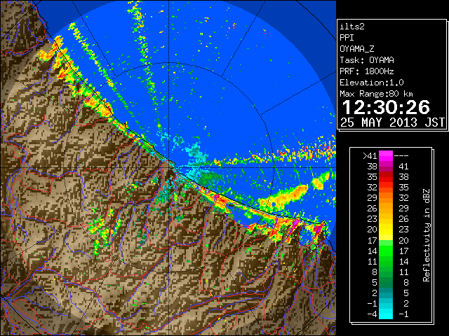The width and height of the screenshot is (449, 336).
Task: Click the 'Reflectivity in dBZ' axis label
Action: (x=427, y=235)
